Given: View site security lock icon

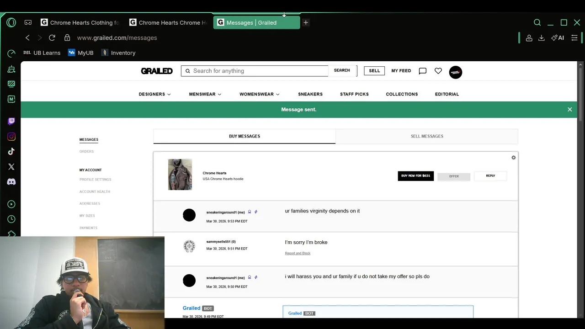Looking at the screenshot, I should click(67, 38).
